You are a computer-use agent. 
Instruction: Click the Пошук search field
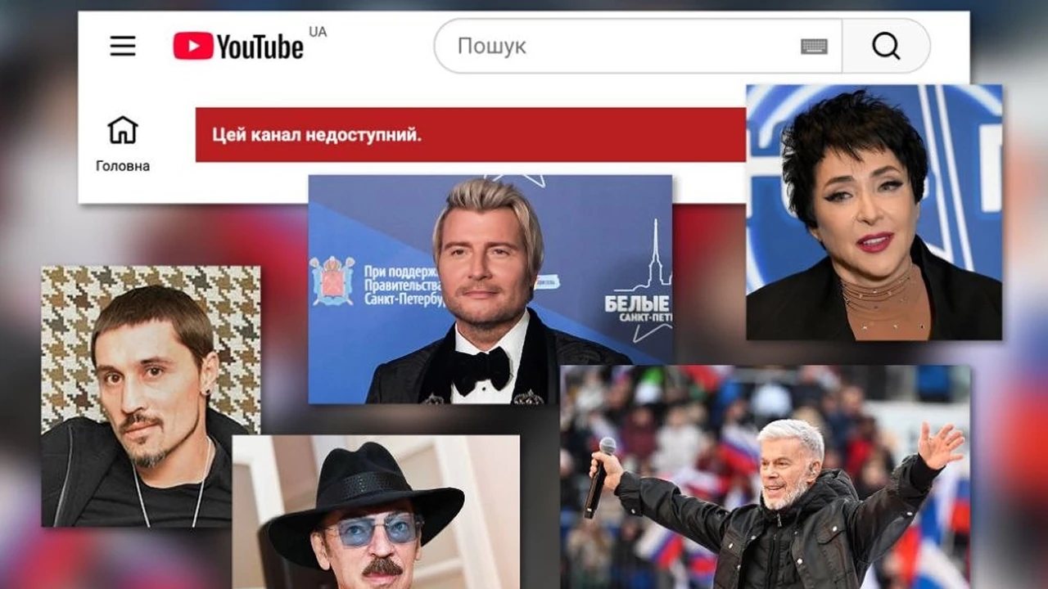(x=638, y=46)
